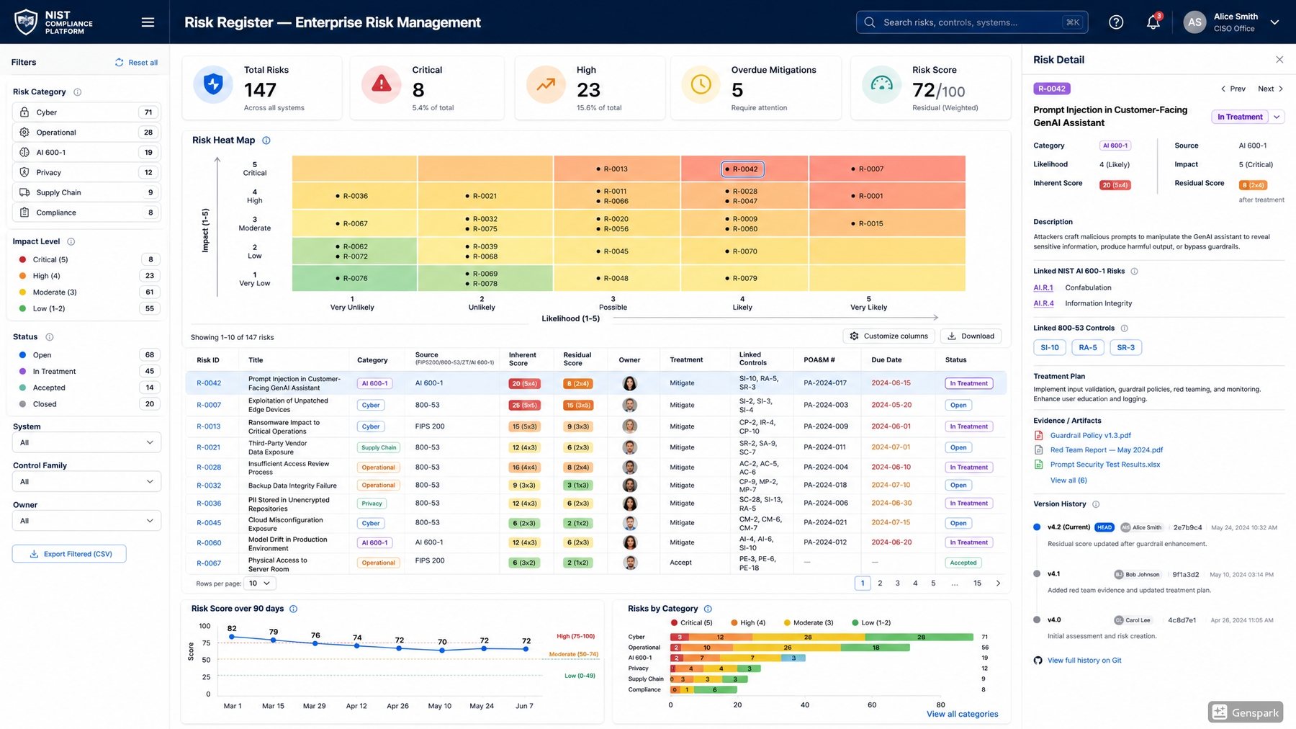This screenshot has width=1296, height=729.
Task: Click the search risks input field
Action: point(972,22)
